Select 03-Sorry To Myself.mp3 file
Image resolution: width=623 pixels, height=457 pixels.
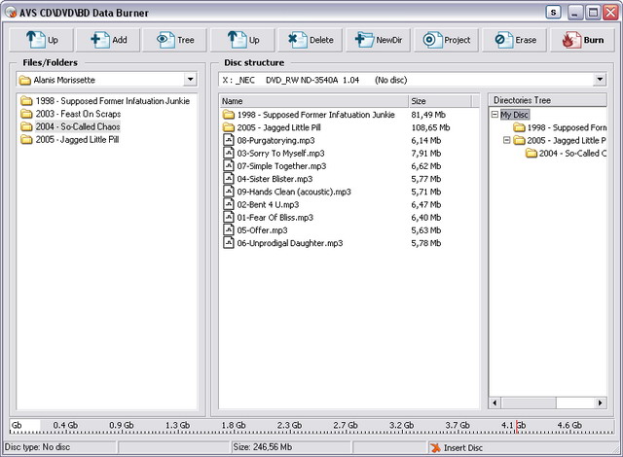(274, 153)
